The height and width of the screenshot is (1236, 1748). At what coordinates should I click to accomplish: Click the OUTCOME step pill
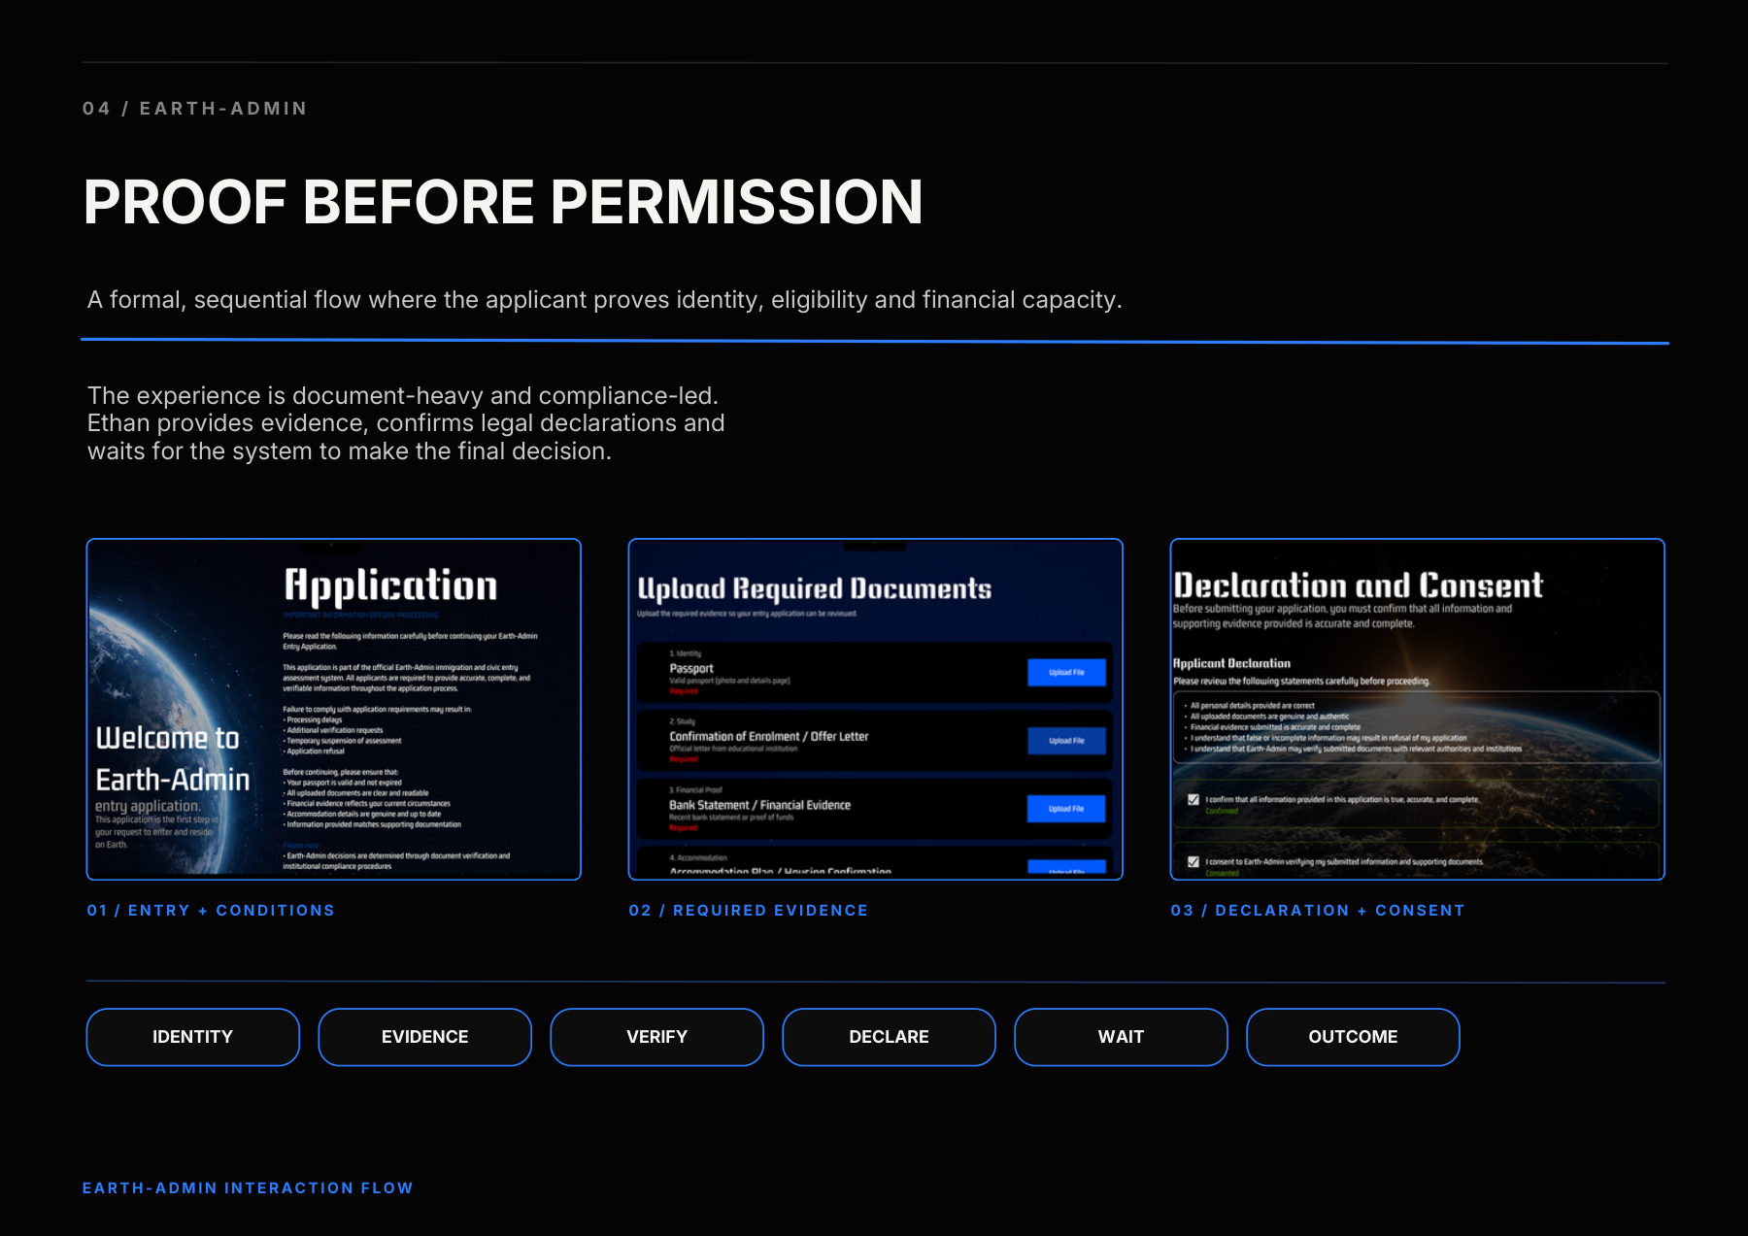[x=1353, y=1037]
